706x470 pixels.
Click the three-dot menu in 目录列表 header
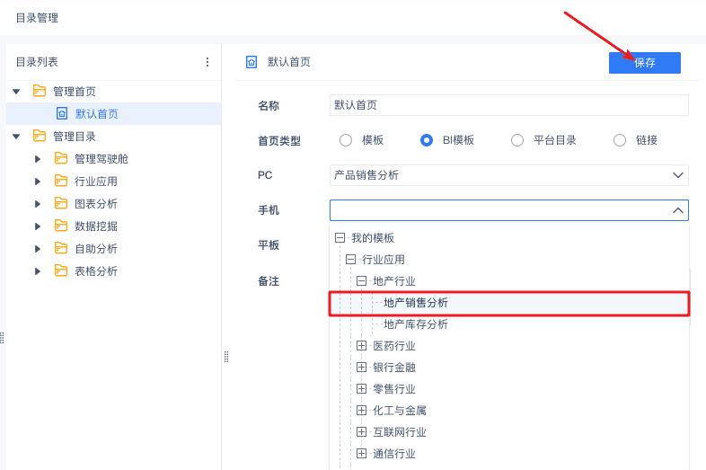pyautogui.click(x=207, y=62)
